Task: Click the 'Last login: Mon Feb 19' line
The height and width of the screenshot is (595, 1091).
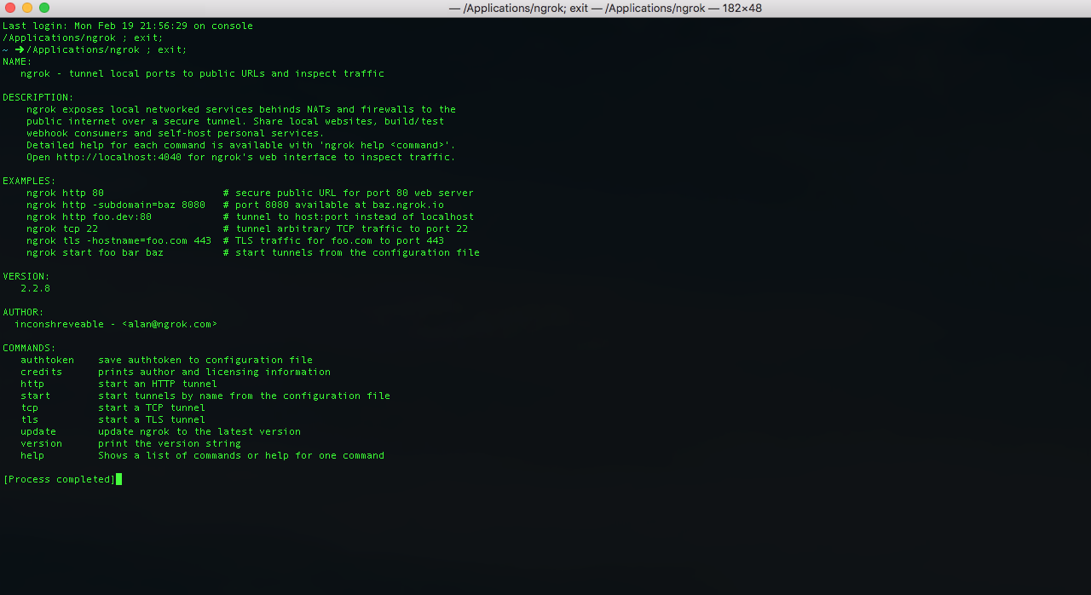Action: 128,26
